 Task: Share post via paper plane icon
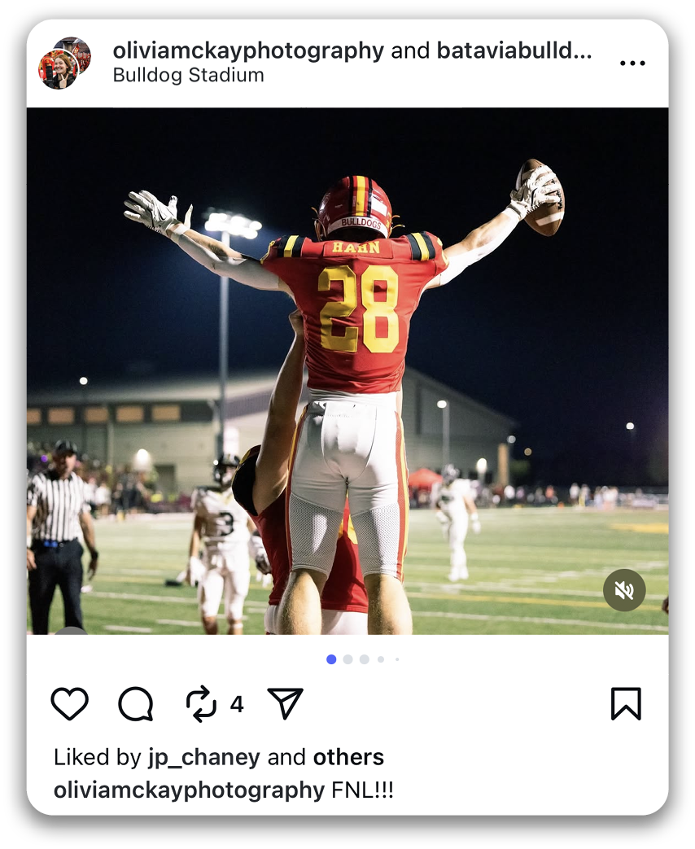(x=285, y=703)
